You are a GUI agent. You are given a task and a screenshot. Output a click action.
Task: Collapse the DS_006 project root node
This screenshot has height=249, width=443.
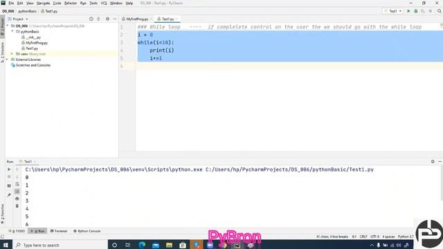coord(8,26)
